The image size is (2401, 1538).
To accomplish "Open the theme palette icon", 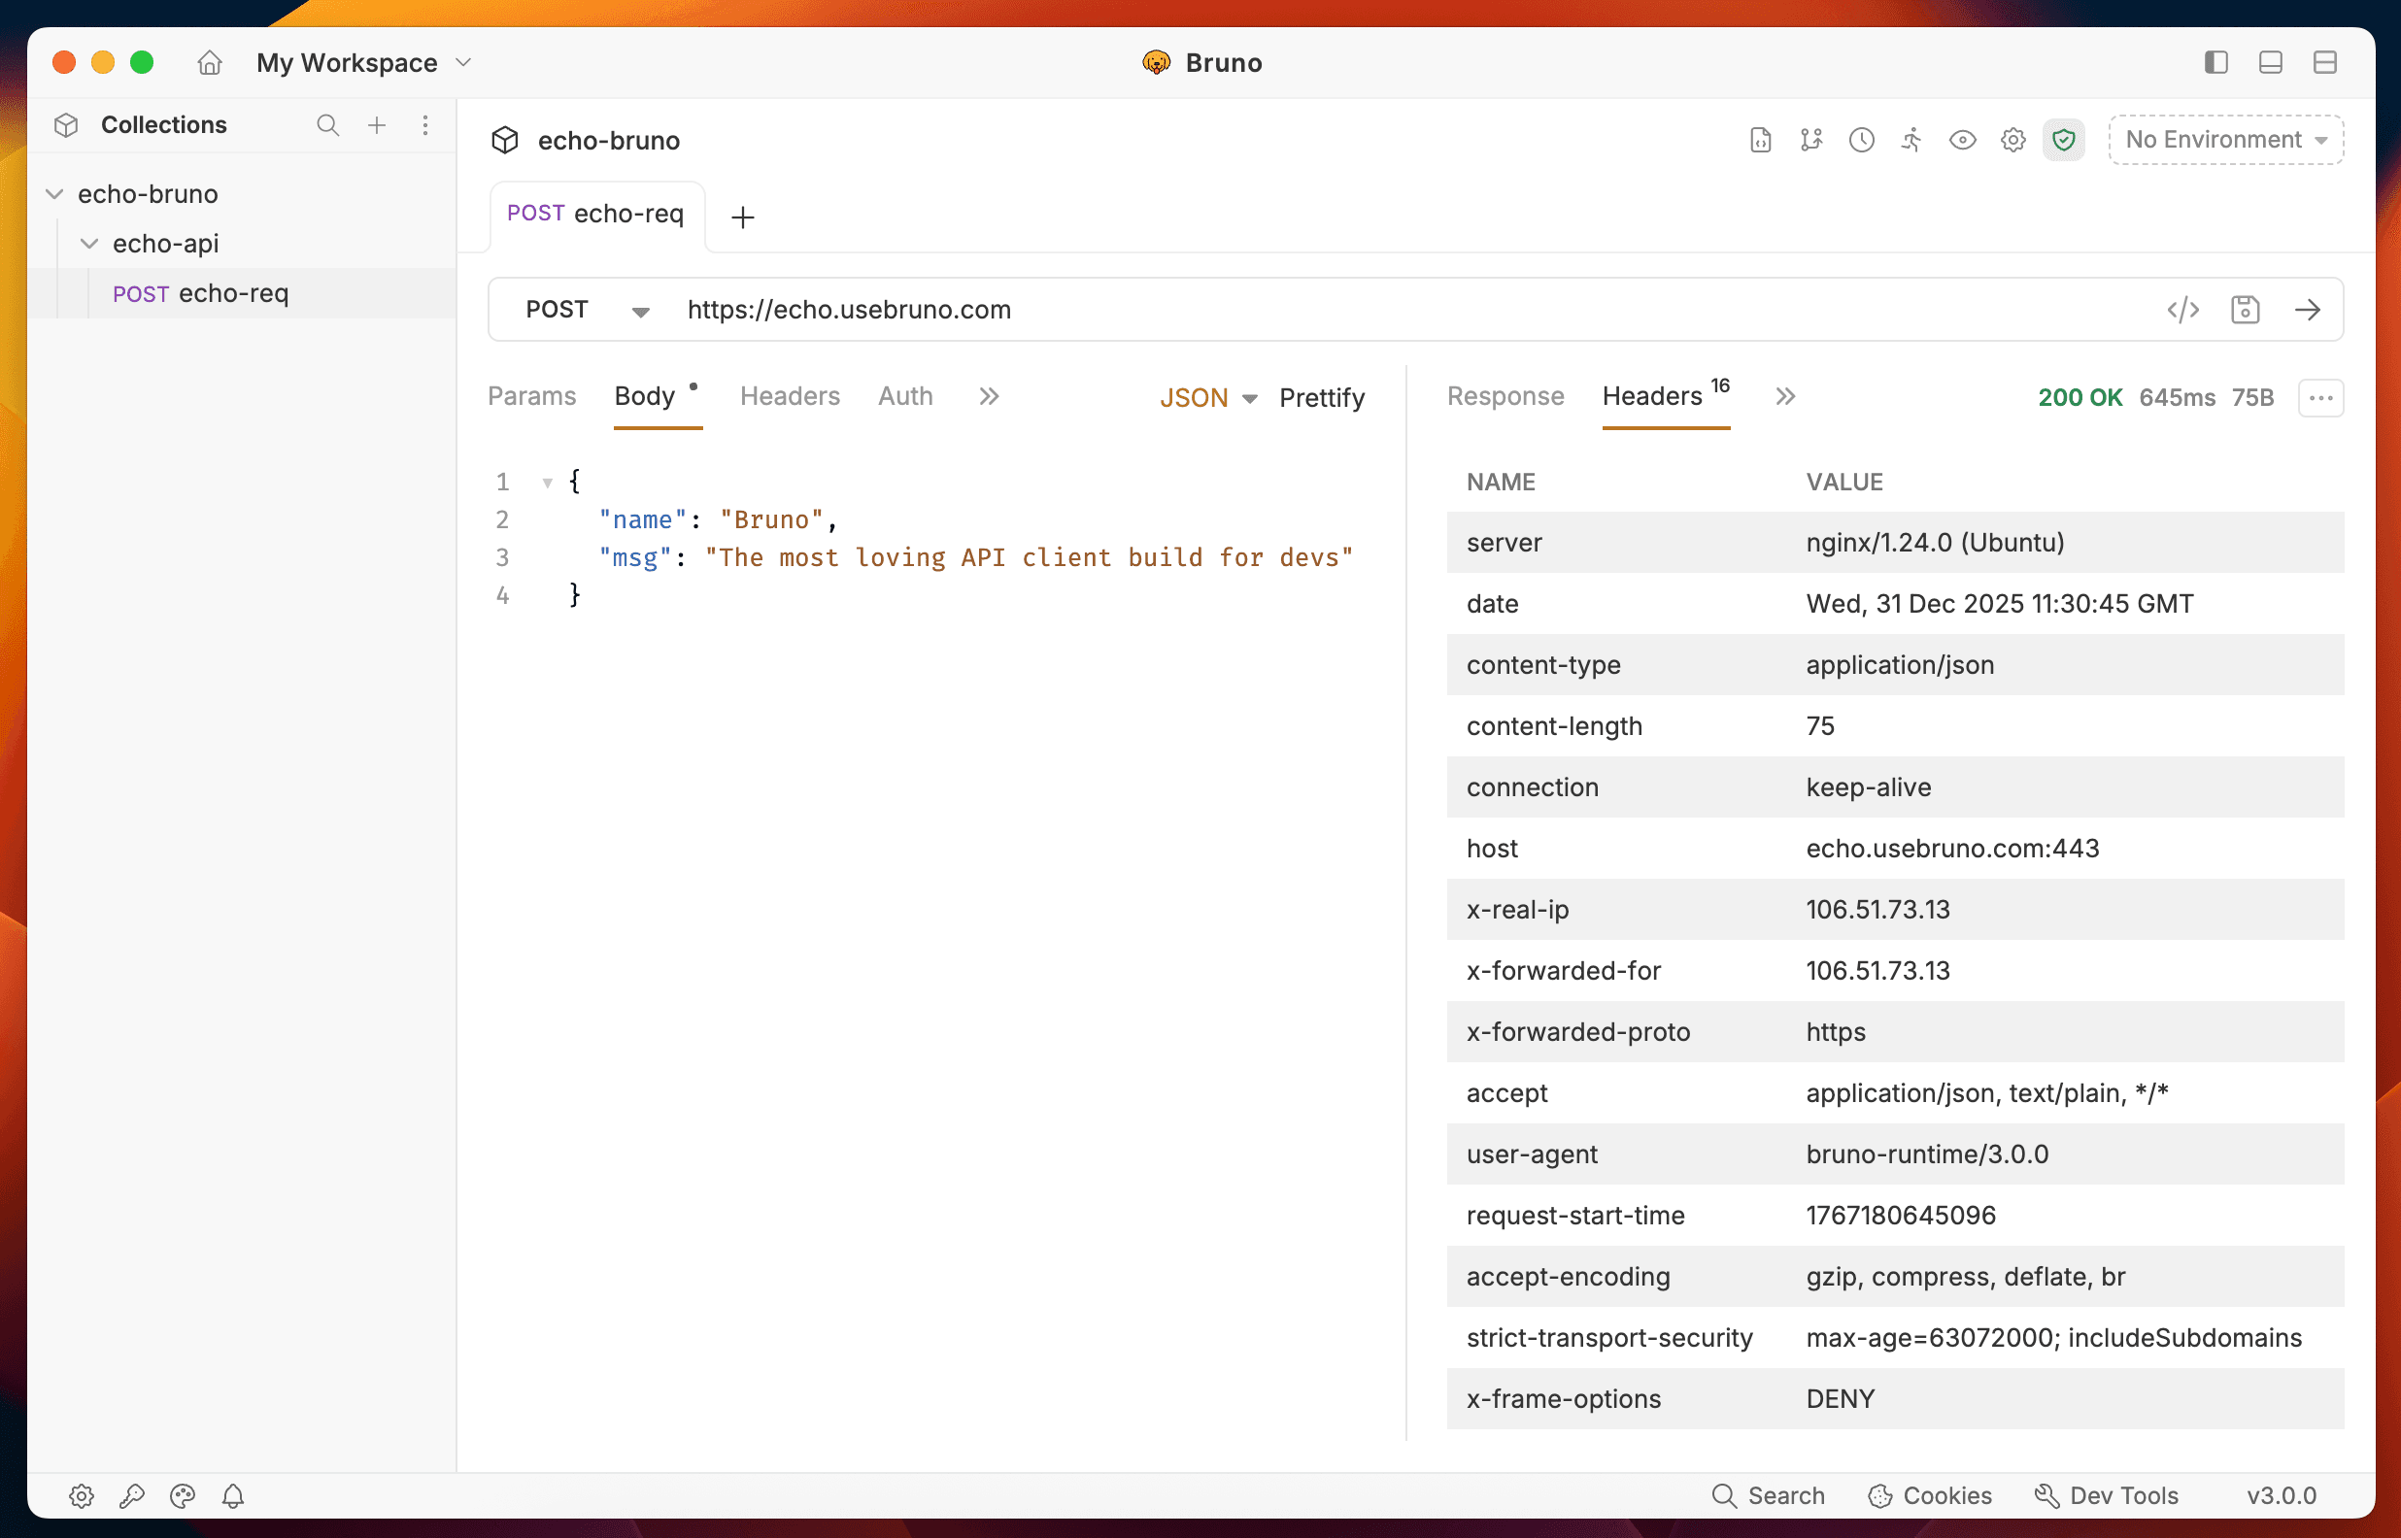I will (x=183, y=1495).
